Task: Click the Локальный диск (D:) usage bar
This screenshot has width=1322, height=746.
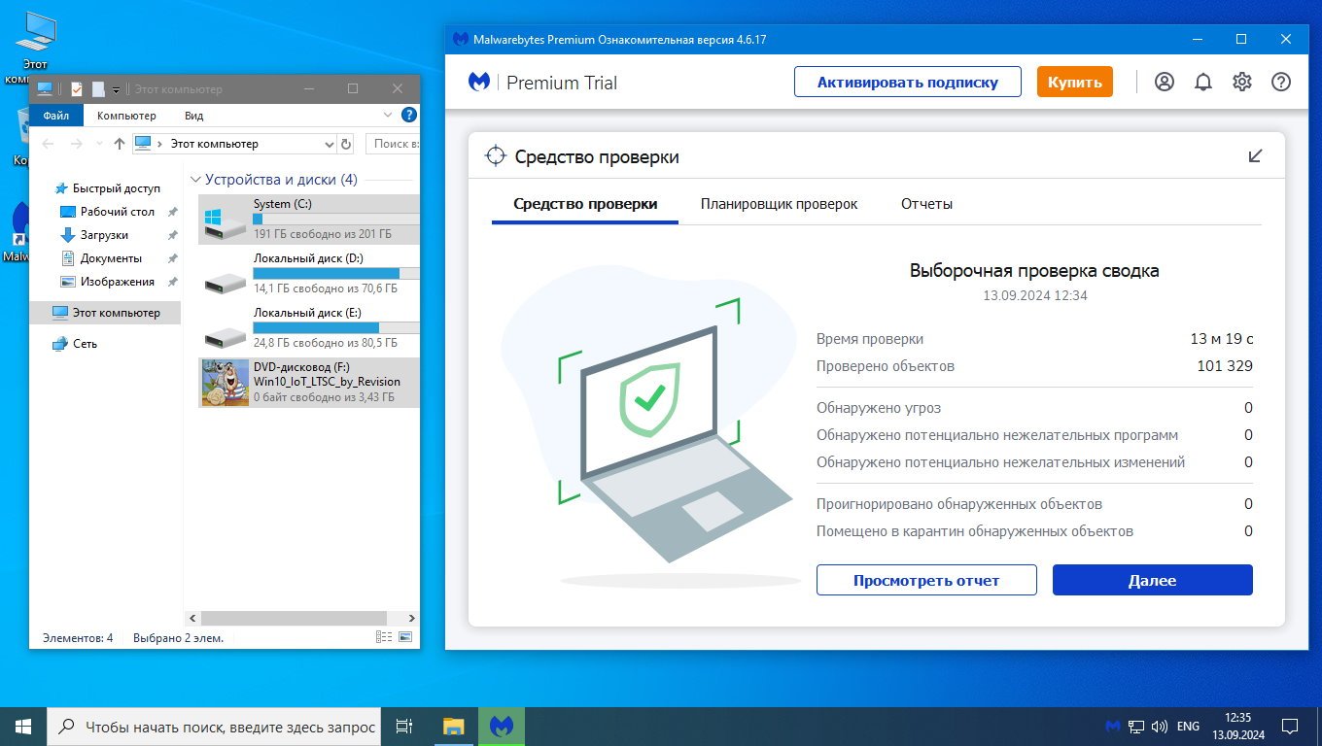Action: click(x=336, y=274)
